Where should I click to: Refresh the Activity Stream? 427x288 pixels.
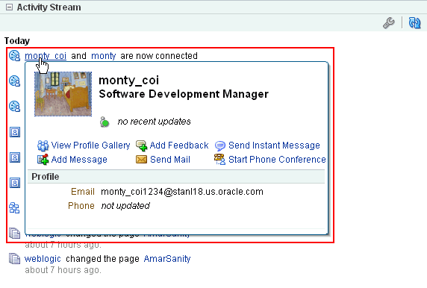[414, 23]
